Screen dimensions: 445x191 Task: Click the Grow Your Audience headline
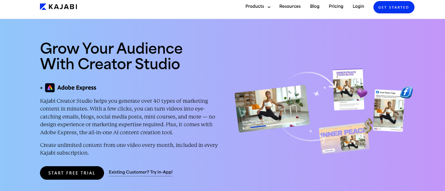pos(111,56)
